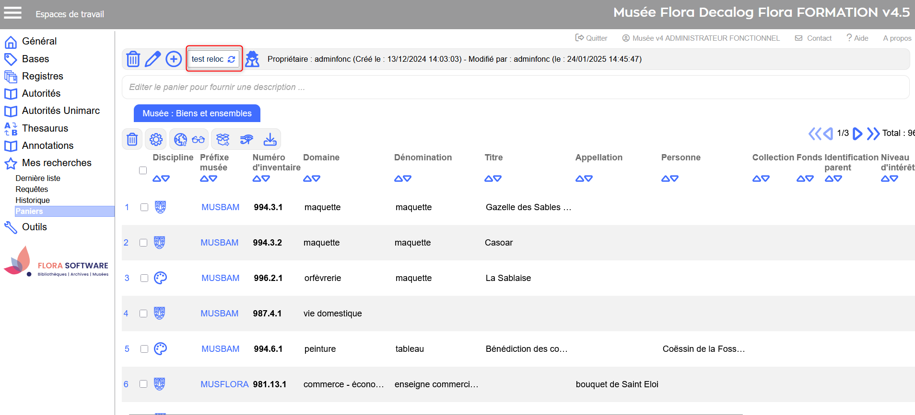
Task: Go to previous page arrow
Action: click(x=828, y=134)
